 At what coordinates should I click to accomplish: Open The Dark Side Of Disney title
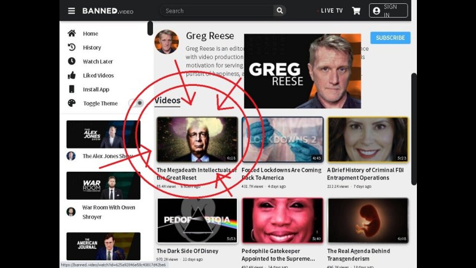click(x=187, y=251)
